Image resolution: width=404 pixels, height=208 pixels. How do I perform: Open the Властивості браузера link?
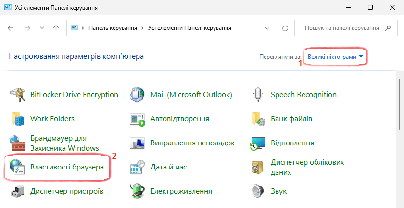[67, 167]
